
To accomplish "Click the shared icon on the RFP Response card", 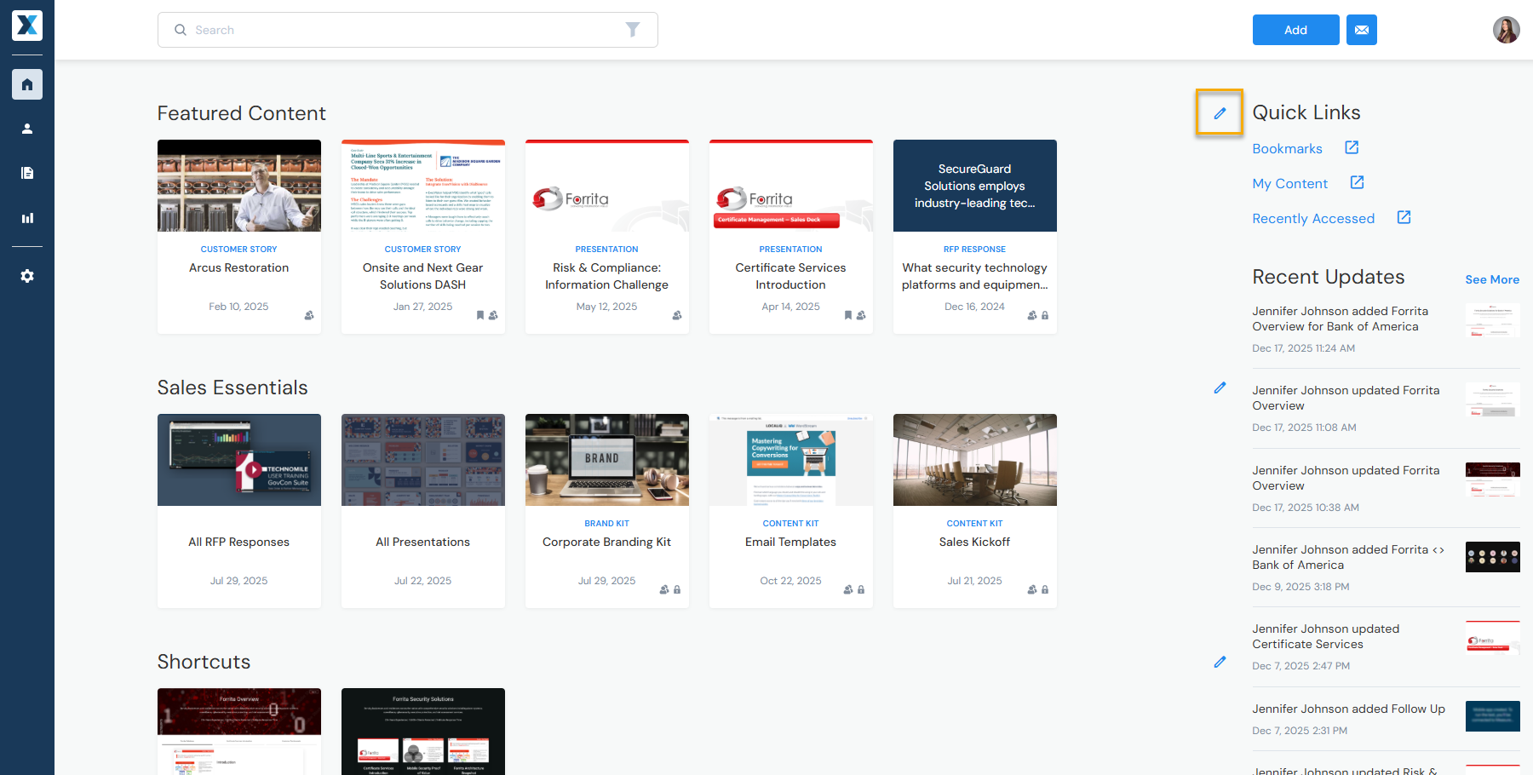I will 1032,315.
